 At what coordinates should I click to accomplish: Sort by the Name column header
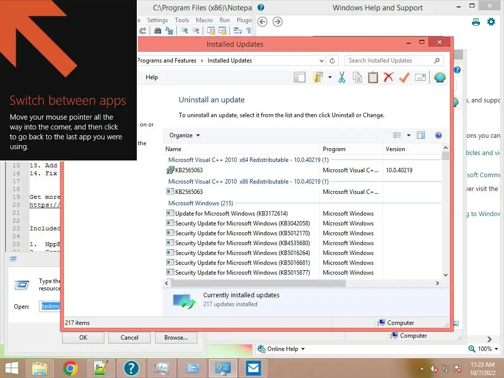[x=241, y=149]
